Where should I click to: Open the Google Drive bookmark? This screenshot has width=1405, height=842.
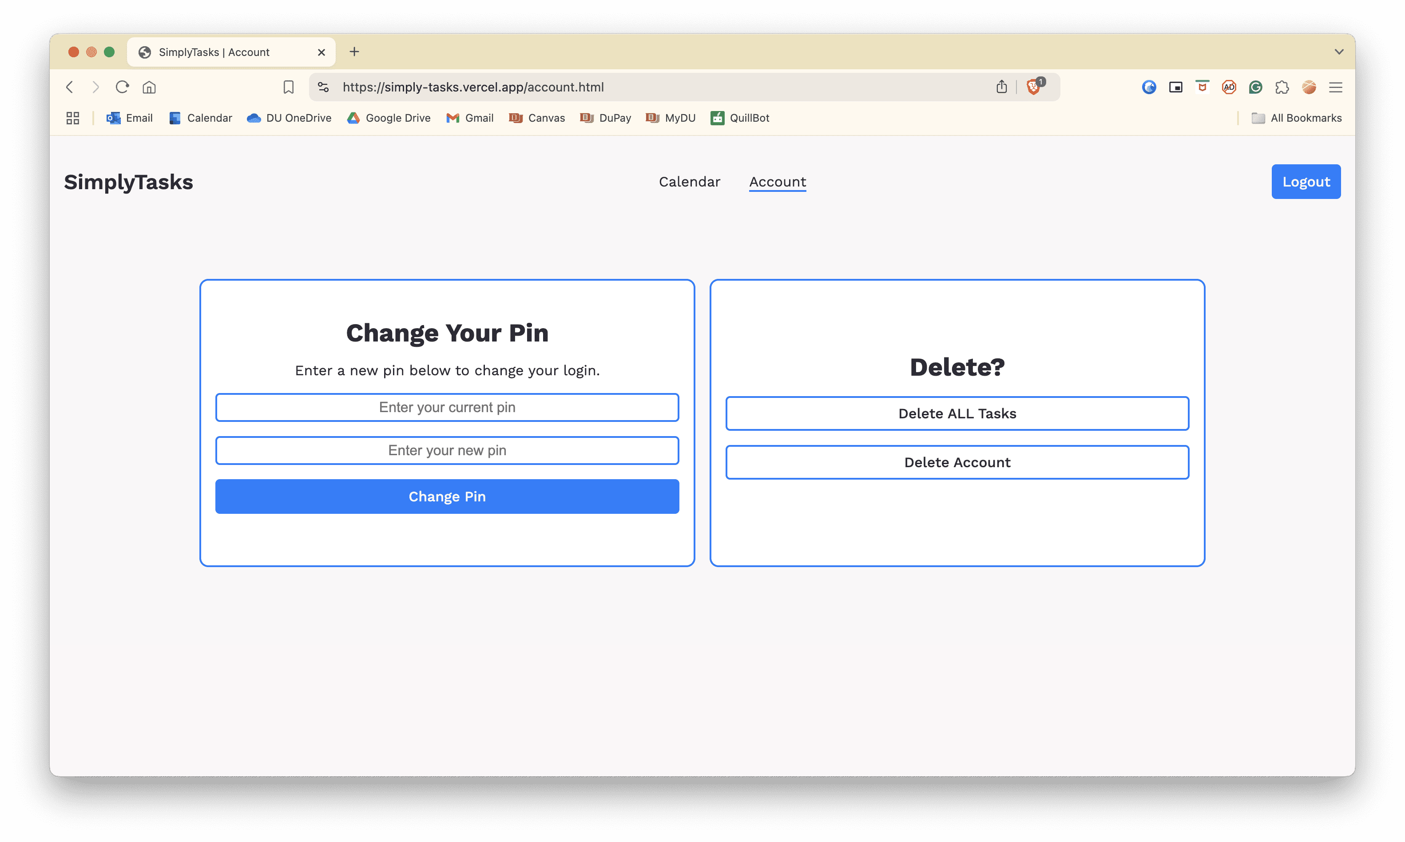point(389,118)
